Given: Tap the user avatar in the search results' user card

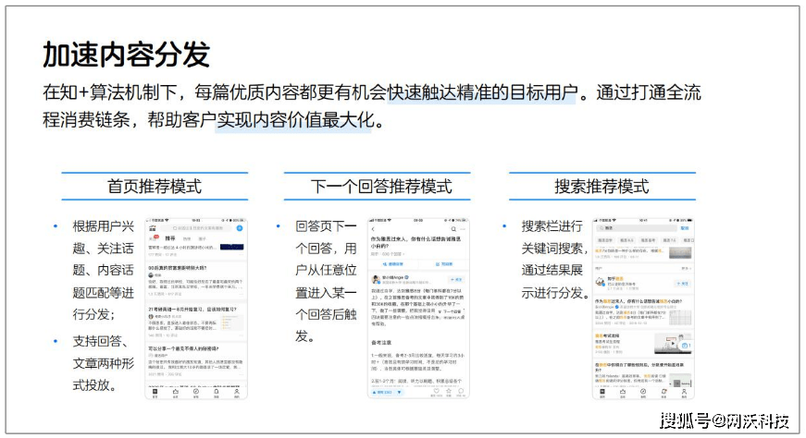Looking at the screenshot, I should point(601,282).
